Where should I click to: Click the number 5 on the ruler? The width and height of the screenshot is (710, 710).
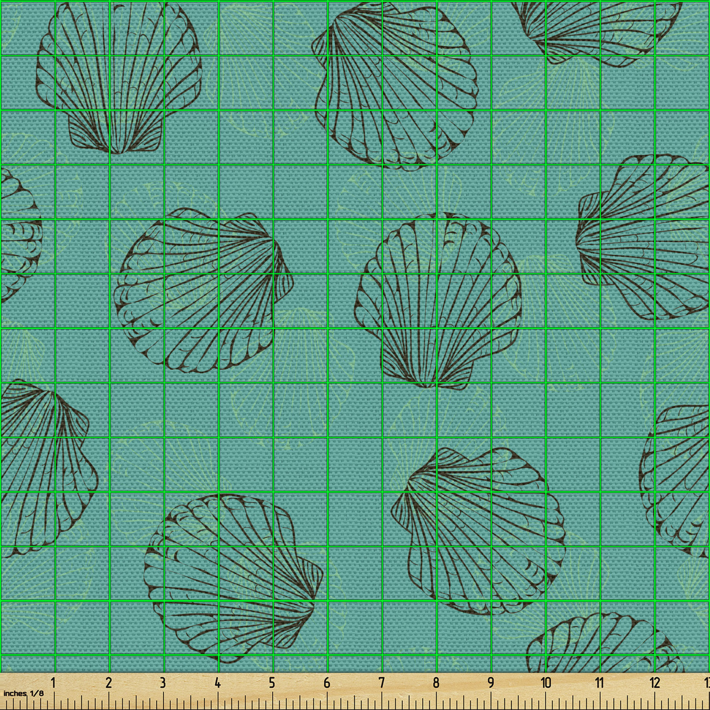tap(272, 683)
